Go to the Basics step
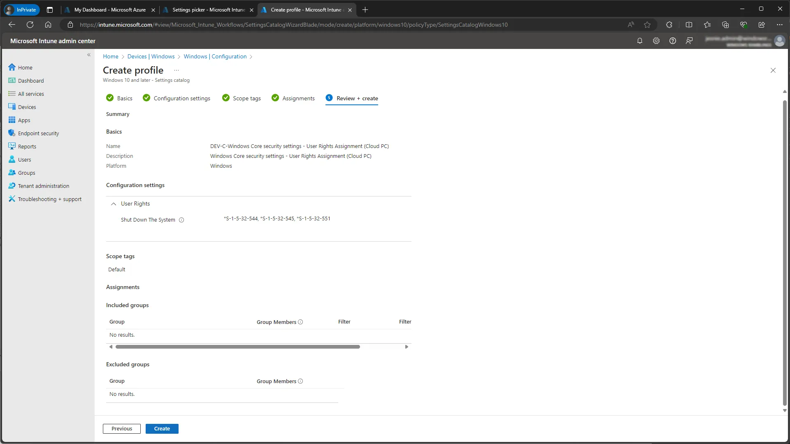790x444 pixels. [119, 98]
